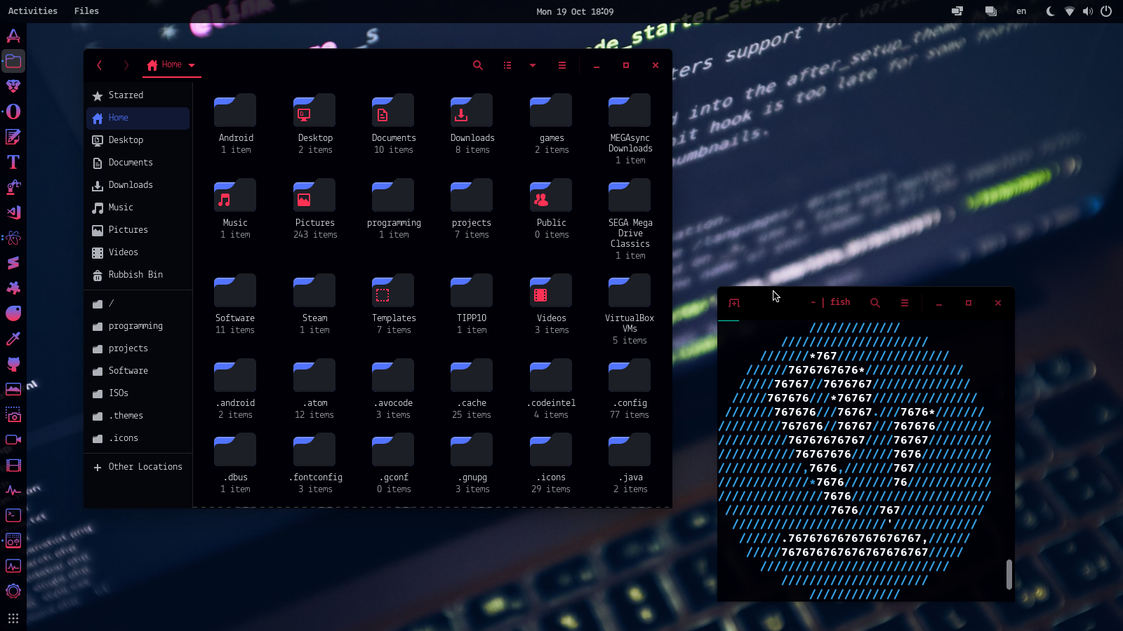Open the root / bookmark in sidebar
This screenshot has width=1123, height=631.
pos(138,304)
